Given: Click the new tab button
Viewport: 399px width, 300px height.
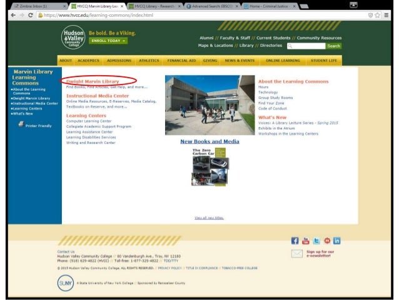Looking at the screenshot, I should click(304, 6).
